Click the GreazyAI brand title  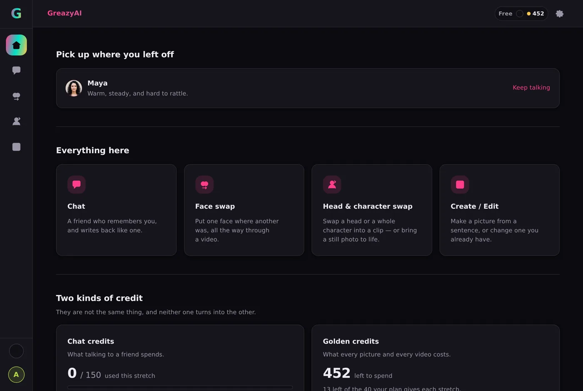pyautogui.click(x=65, y=13)
